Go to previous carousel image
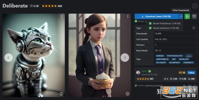The width and height of the screenshot is (199, 100). [9, 58]
